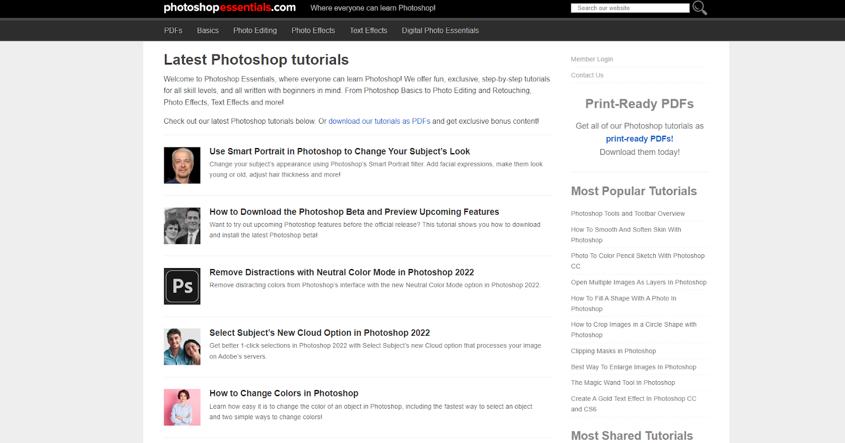Open Use Smart Portrait in Photoshop title
Viewport: 845px width, 443px height.
[x=340, y=151]
